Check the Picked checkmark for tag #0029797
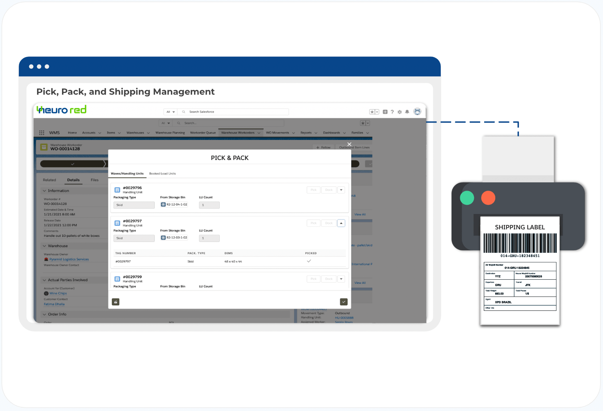Viewport: 603px width, 411px height. (309, 261)
